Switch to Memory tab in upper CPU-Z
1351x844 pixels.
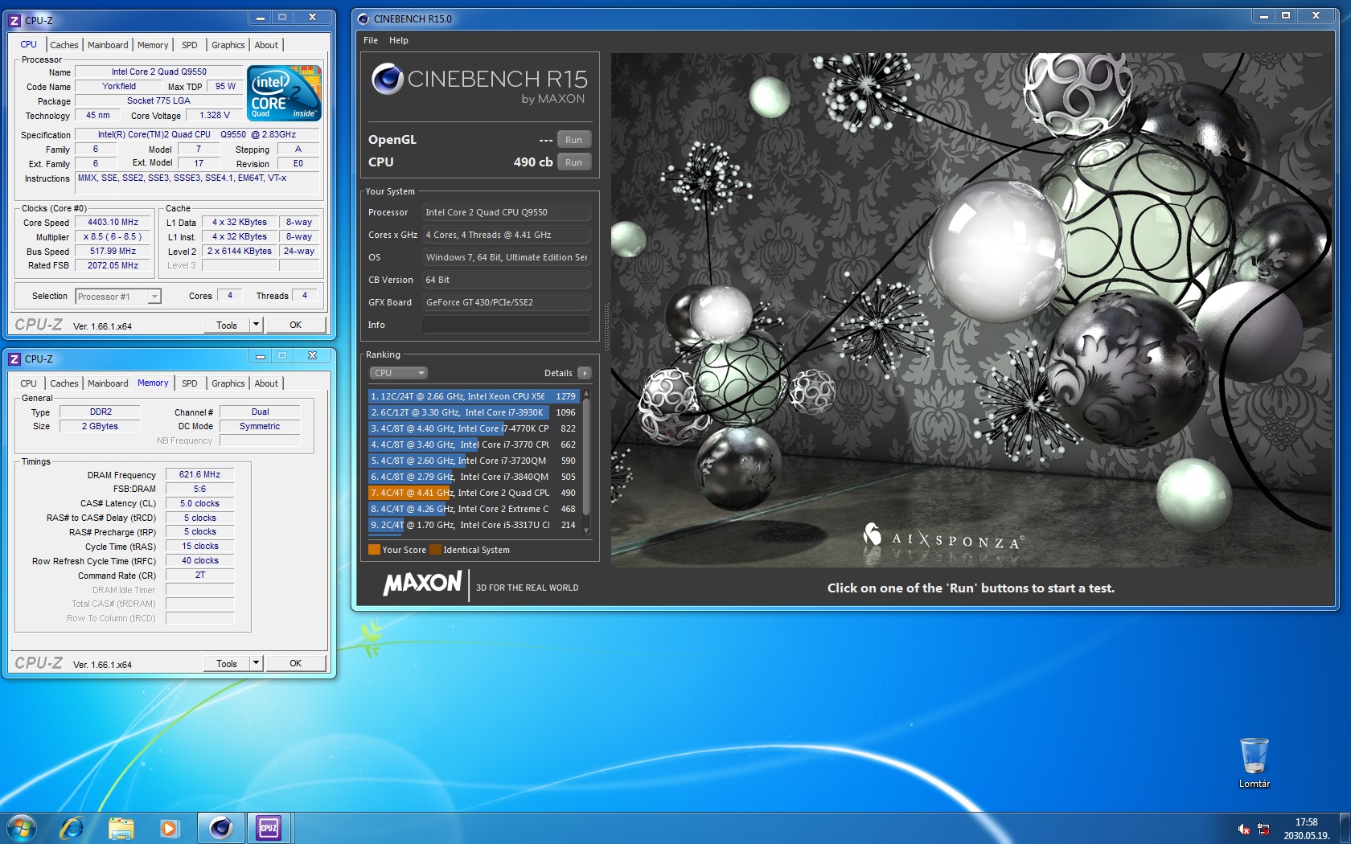coord(153,45)
